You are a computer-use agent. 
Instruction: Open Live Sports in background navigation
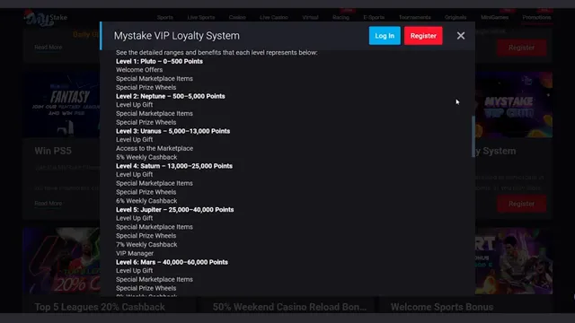201,17
